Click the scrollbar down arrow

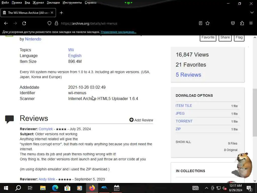click(x=255, y=181)
